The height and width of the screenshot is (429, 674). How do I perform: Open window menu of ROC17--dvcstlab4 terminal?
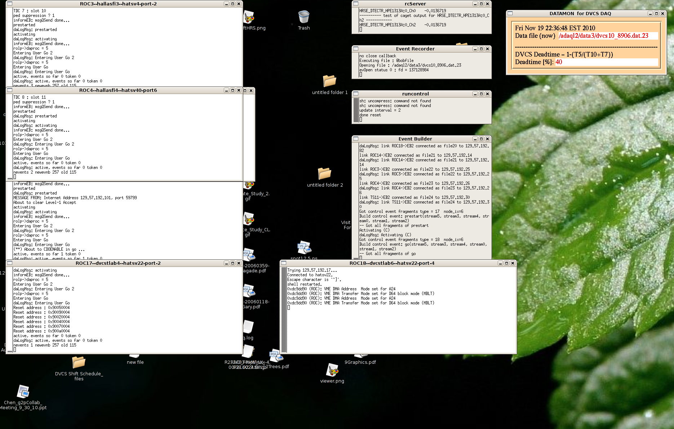click(x=10, y=263)
